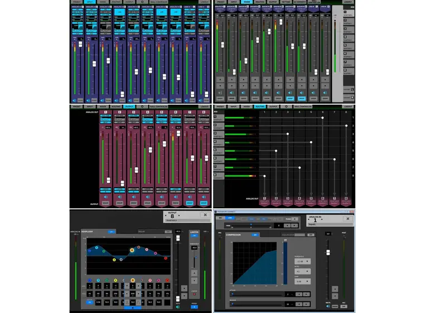Open the compressor Threshold dropdown
425x313 pixels.
pyautogui.click(x=302, y=262)
